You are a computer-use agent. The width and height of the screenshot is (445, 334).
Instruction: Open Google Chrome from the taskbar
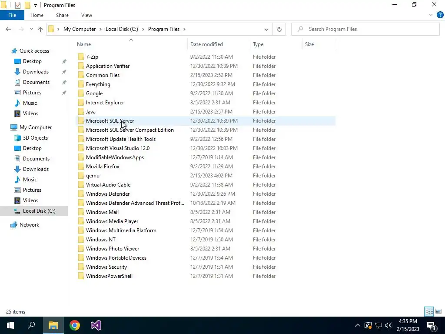pos(75,325)
